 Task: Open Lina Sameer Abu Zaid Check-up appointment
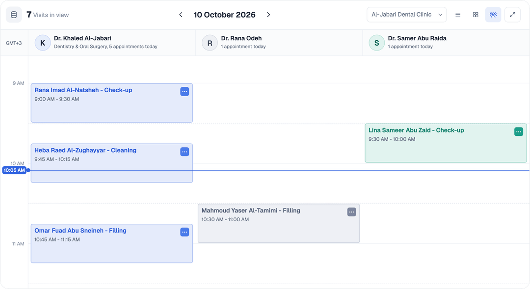446,143
